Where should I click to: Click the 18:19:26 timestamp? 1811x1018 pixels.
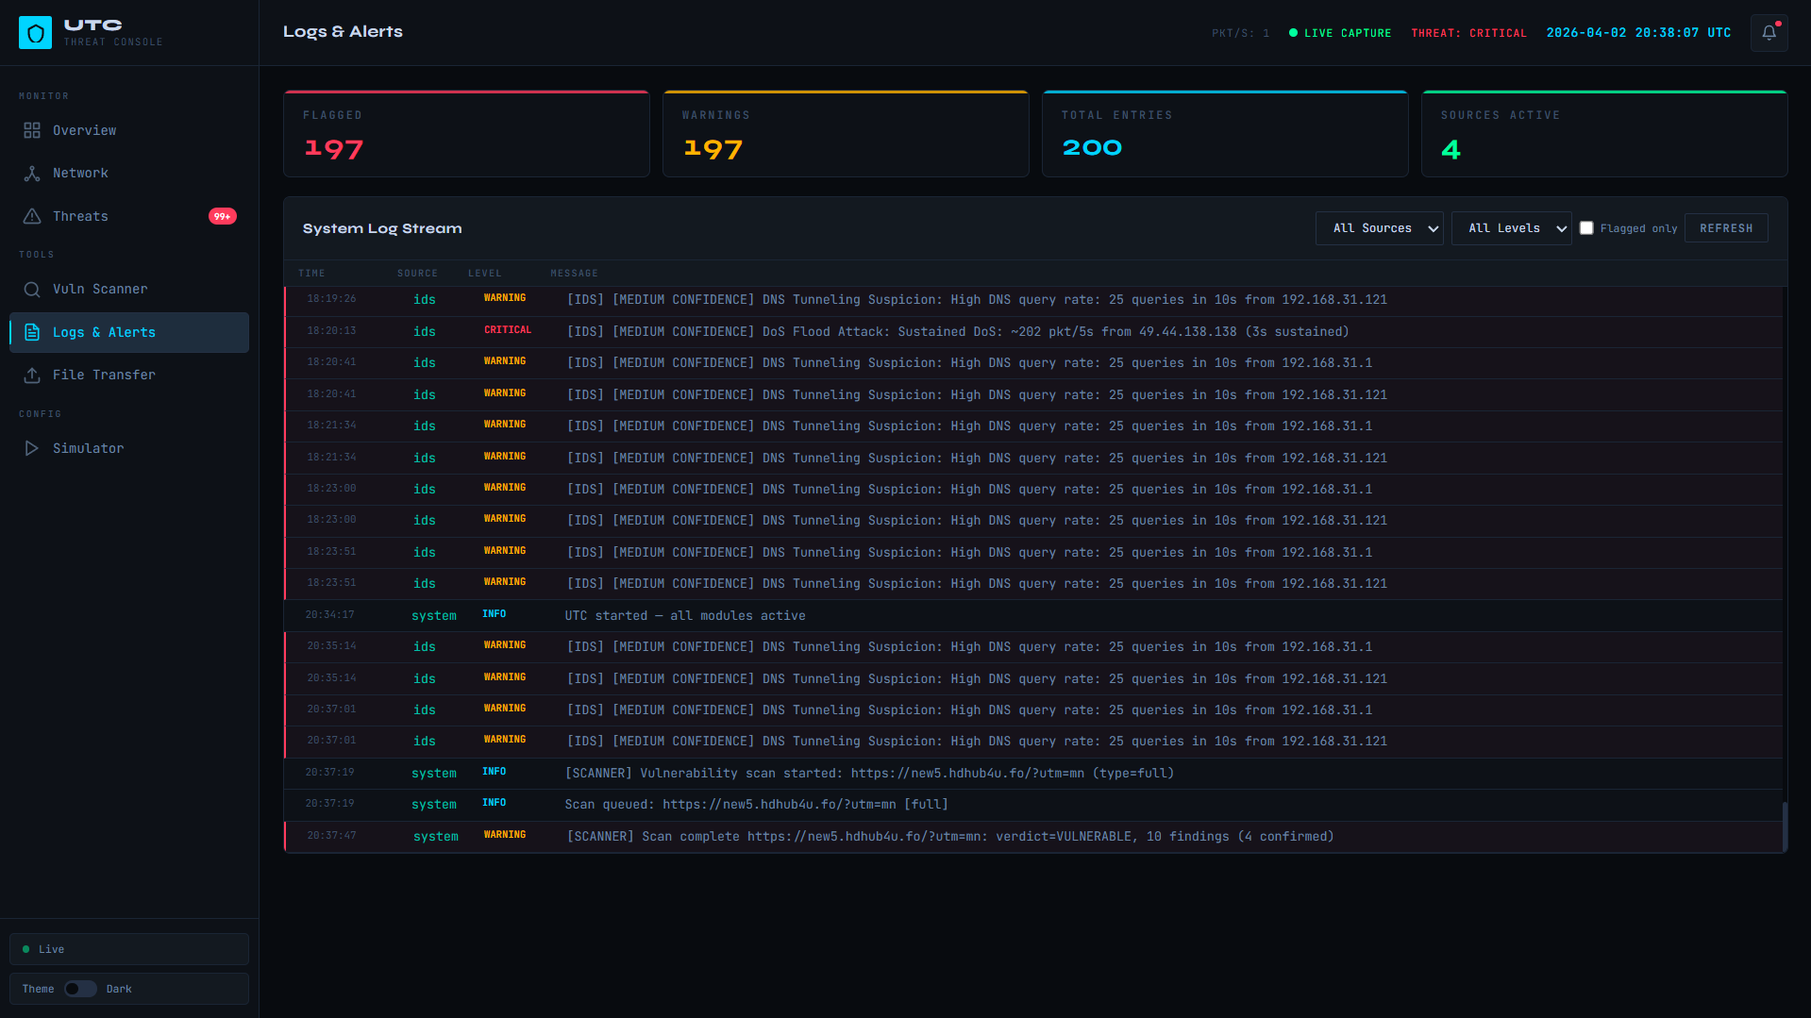tap(331, 299)
